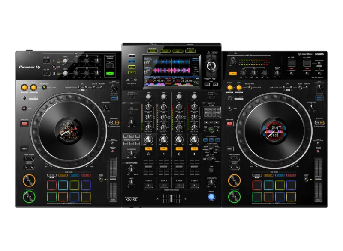Toggle left deck MASTER TEMPO button
343x251 pixels.
click(113, 151)
